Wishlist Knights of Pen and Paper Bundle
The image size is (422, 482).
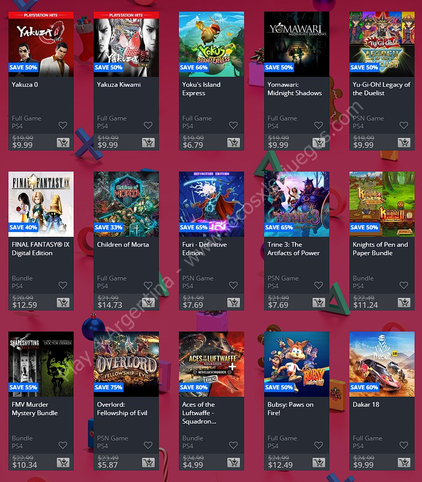[x=404, y=285]
